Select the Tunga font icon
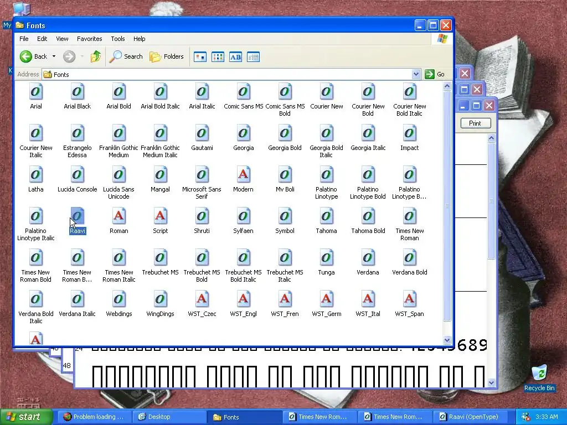The width and height of the screenshot is (567, 425). tap(326, 258)
